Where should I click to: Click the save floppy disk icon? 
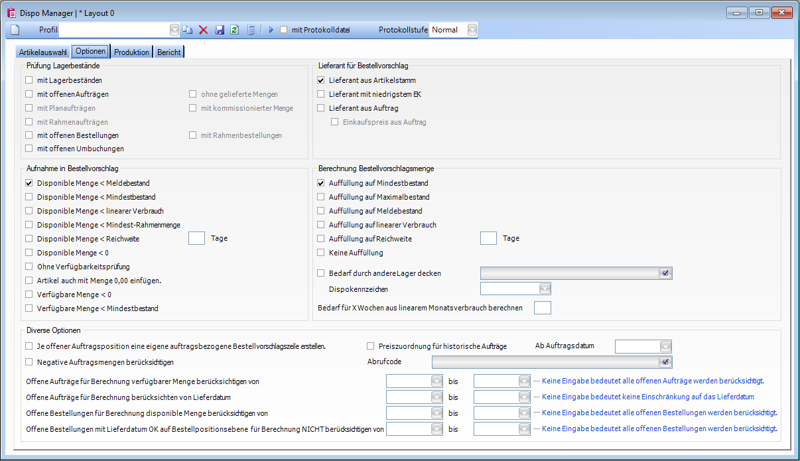click(x=220, y=30)
